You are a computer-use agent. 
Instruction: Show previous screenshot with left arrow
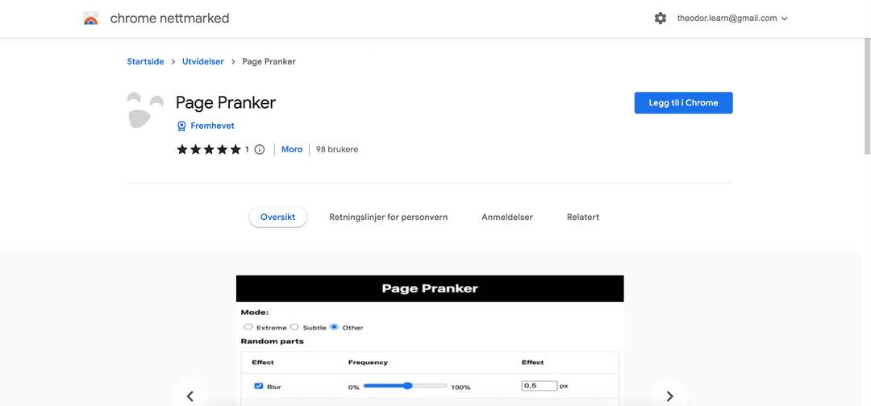(x=190, y=396)
